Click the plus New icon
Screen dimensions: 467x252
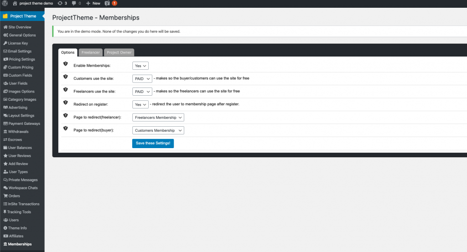pyautogui.click(x=88, y=3)
